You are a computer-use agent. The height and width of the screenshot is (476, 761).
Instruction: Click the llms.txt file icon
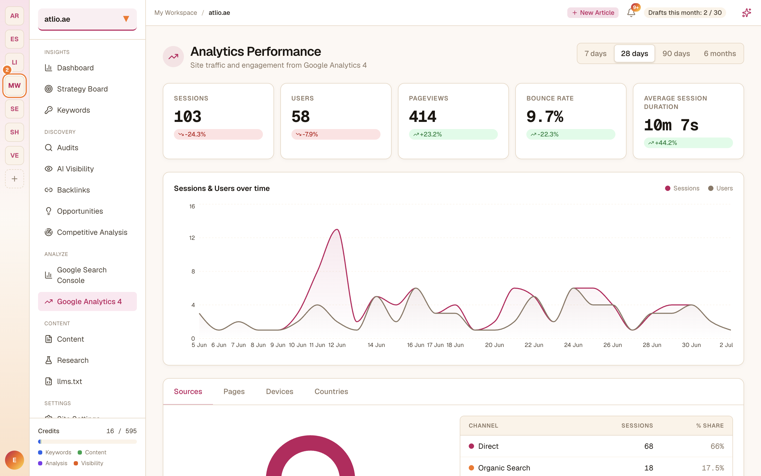coord(48,381)
